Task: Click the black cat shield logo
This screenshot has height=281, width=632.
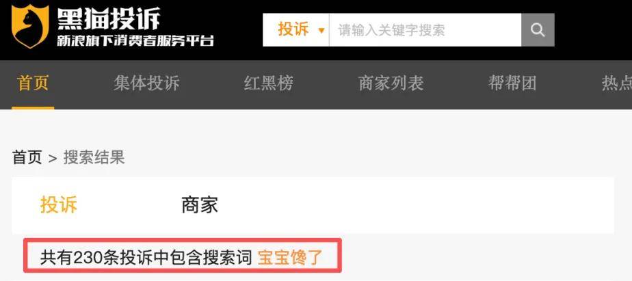Action: [30, 27]
